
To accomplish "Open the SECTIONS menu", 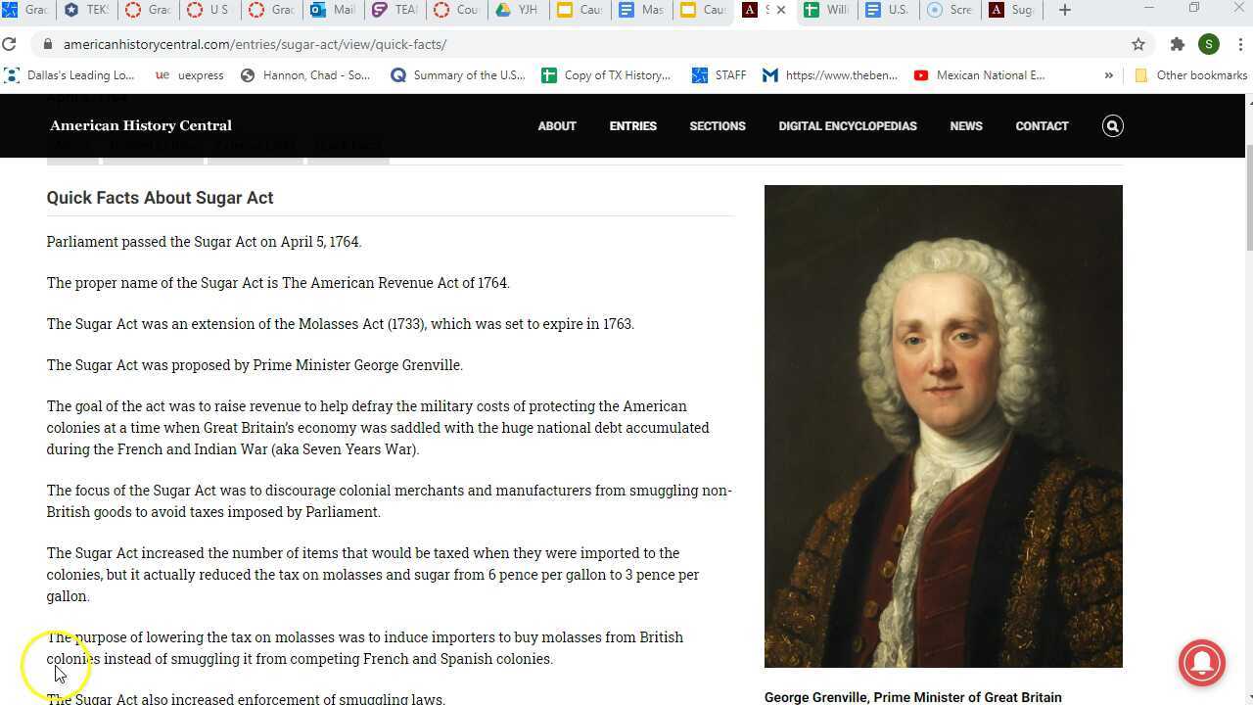I will [x=717, y=125].
